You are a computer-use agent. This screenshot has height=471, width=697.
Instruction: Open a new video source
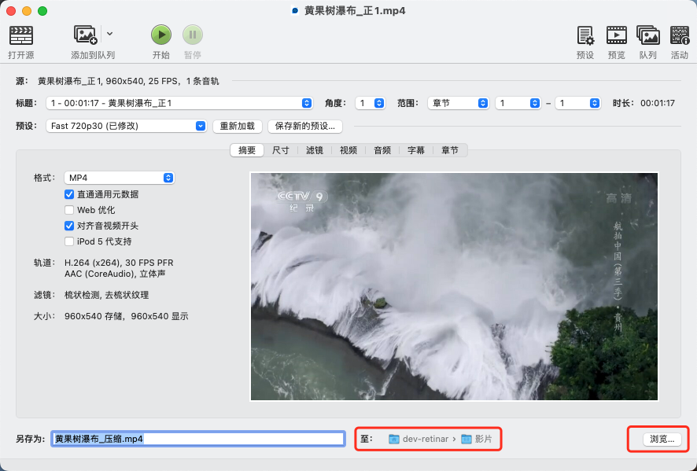(21, 36)
